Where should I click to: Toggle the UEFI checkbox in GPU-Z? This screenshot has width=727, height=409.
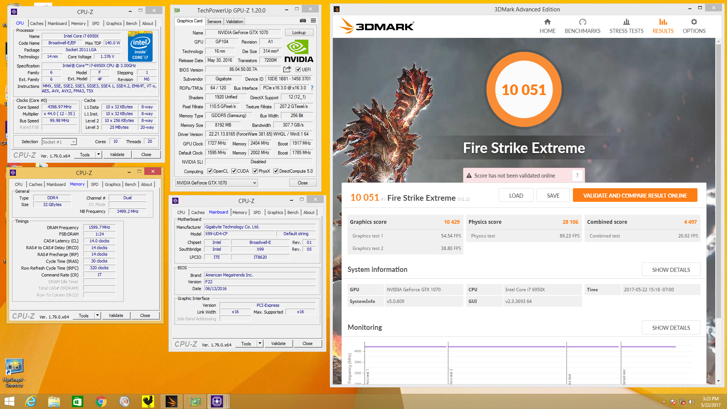(298, 70)
